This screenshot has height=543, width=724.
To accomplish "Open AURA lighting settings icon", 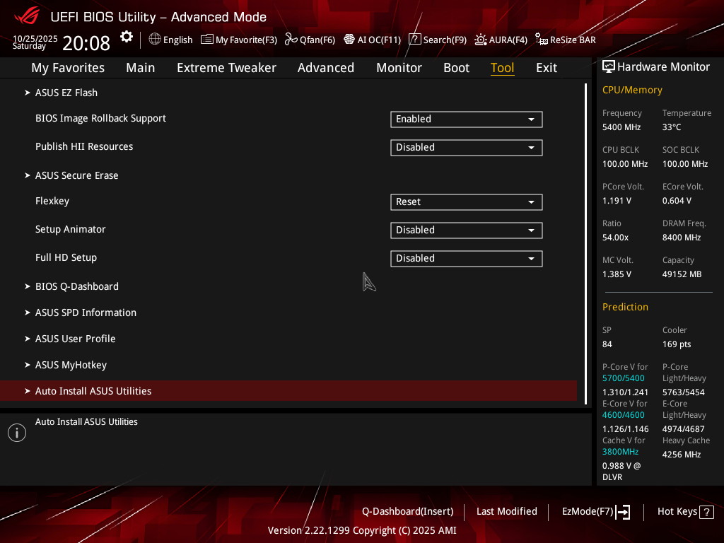I will coord(481,40).
